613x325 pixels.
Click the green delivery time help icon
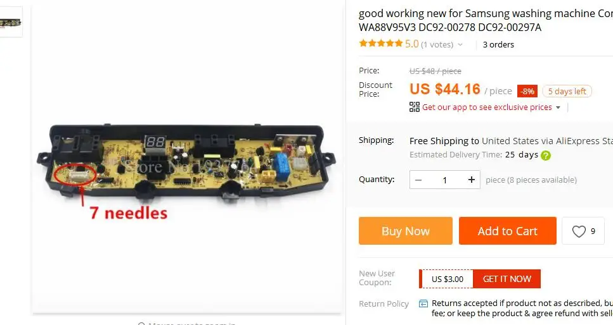546,156
